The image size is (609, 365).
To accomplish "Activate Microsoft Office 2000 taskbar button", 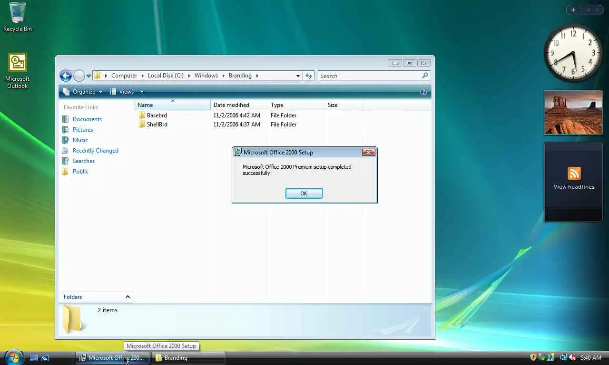I will pos(112,358).
